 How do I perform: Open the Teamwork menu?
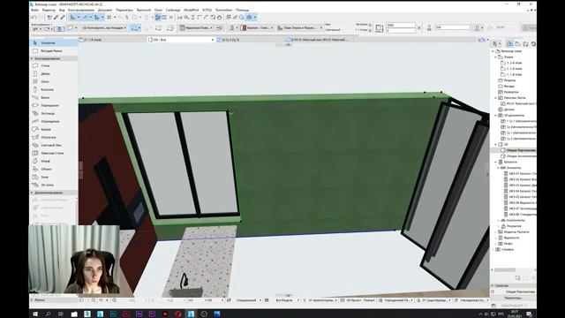click(x=144, y=10)
